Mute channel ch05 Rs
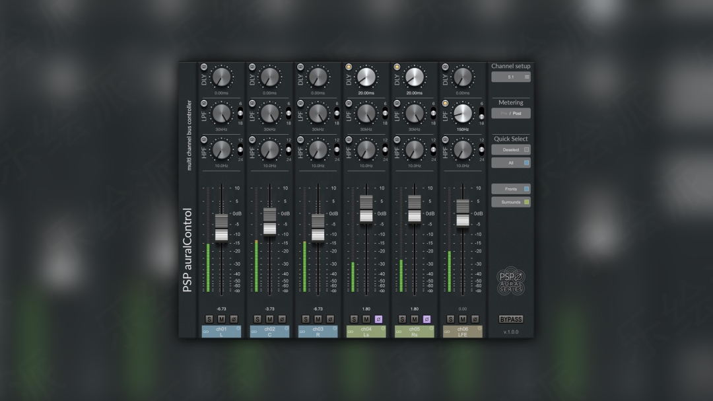This screenshot has height=401, width=713. 414,319
